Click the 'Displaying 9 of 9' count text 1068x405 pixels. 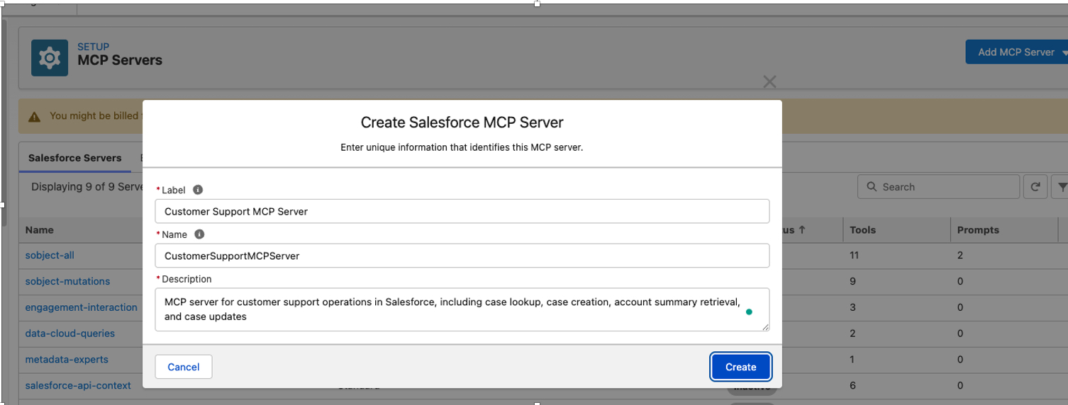87,187
